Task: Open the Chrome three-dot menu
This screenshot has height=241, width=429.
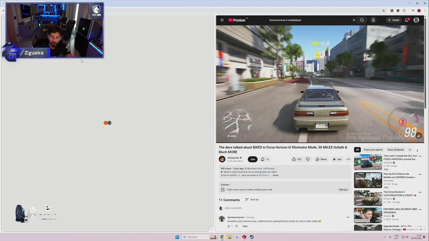Action: pyautogui.click(x=425, y=11)
